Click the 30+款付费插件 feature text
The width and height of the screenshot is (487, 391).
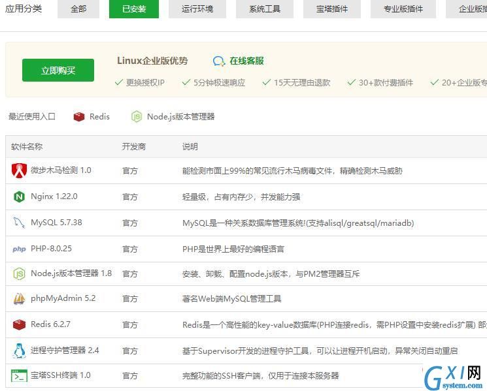(386, 83)
